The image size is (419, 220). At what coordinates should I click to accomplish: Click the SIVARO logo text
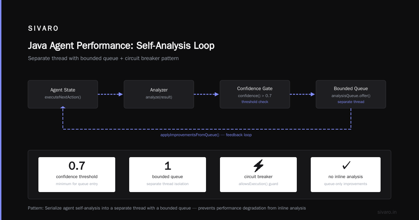[x=43, y=29]
